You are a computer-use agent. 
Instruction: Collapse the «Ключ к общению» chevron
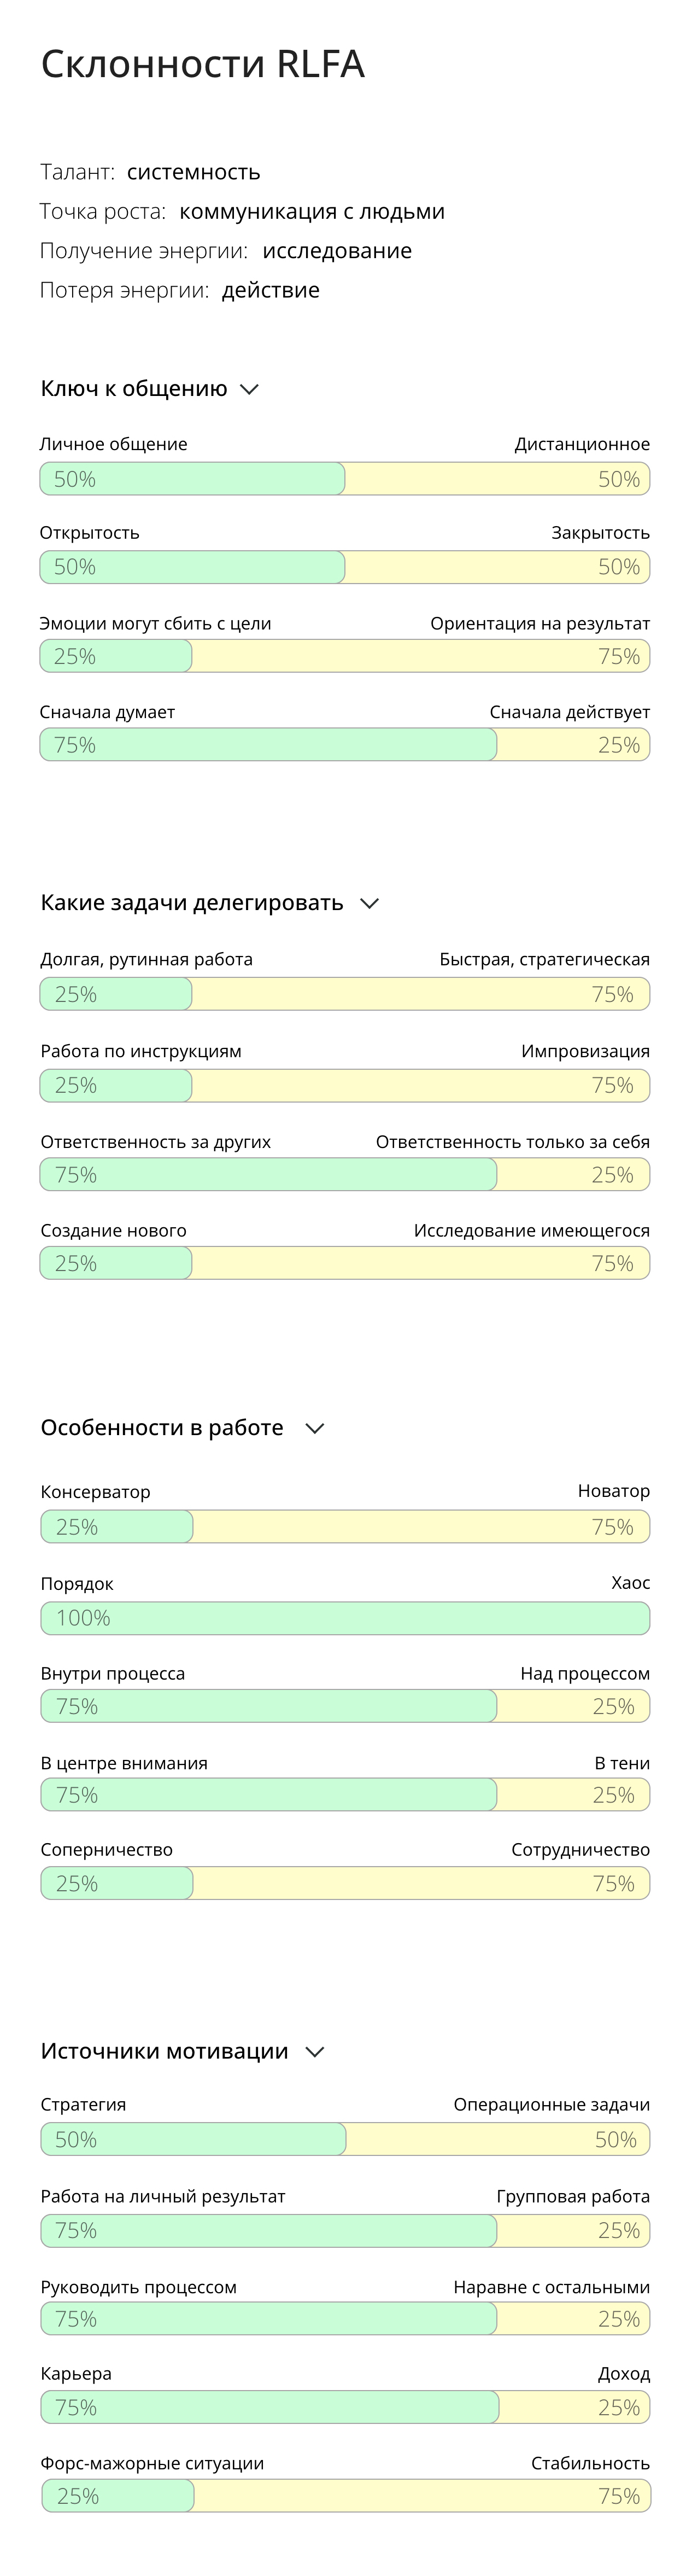pos(250,389)
